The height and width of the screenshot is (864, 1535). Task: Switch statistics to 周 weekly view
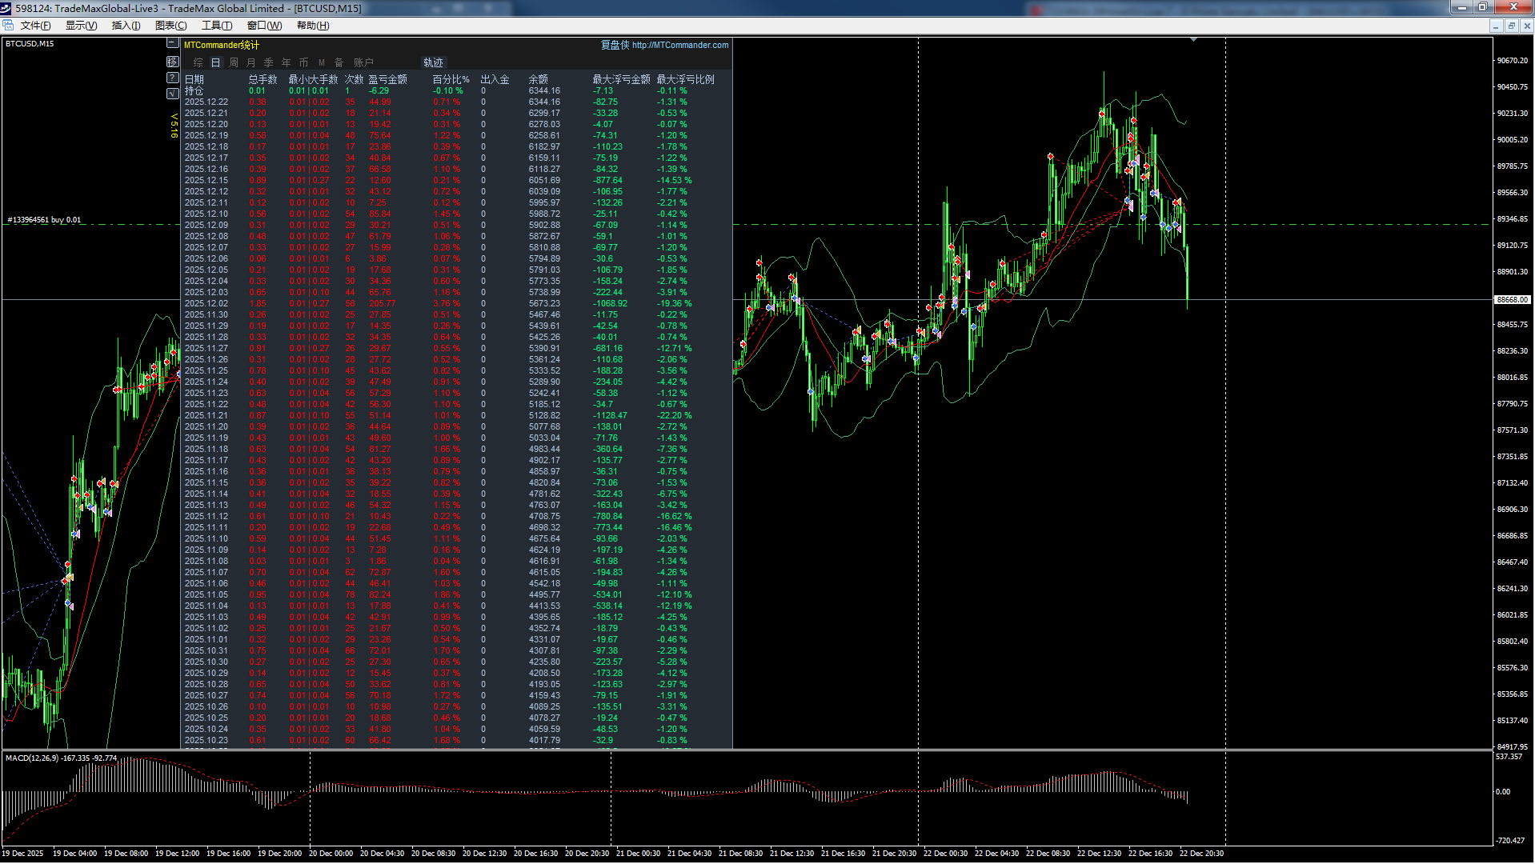click(x=234, y=62)
